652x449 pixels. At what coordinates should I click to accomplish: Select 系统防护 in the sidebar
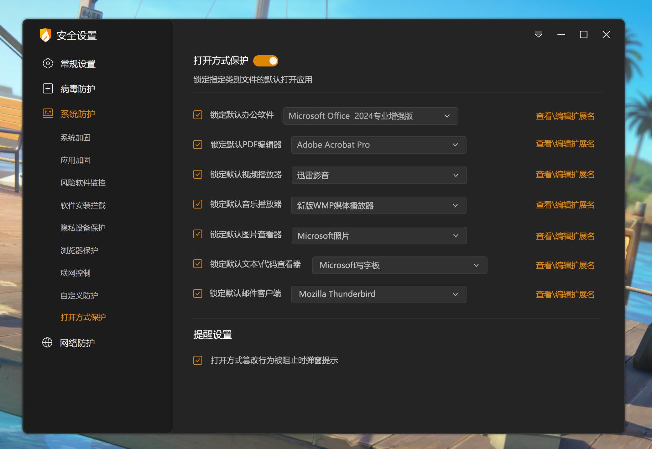[78, 114]
